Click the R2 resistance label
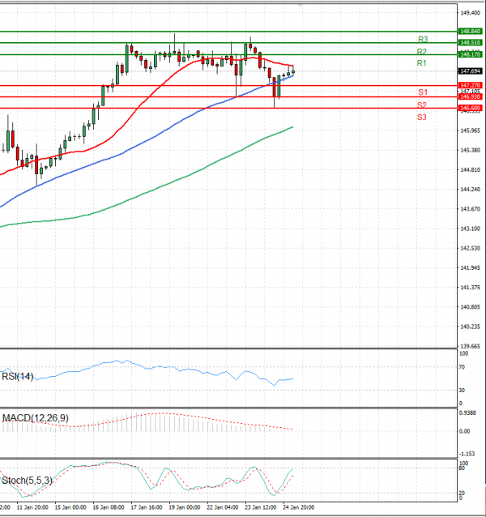 point(422,52)
